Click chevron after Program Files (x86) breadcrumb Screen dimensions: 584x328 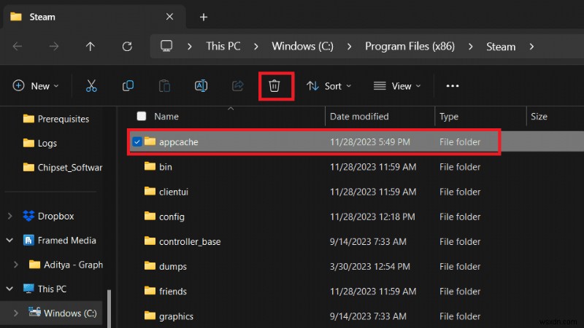point(471,47)
